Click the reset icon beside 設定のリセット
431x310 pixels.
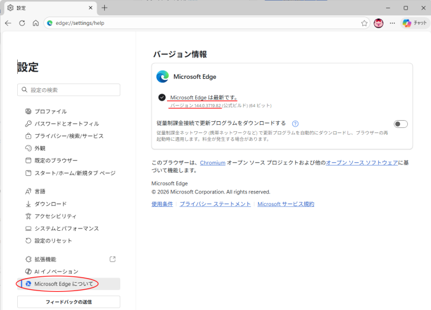coord(28,241)
